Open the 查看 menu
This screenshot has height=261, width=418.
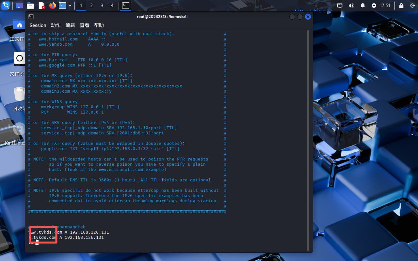click(x=85, y=25)
